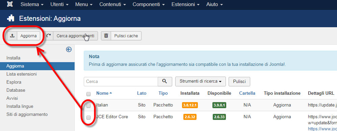Collapse sidebar with the left arrow icon
The width and height of the screenshot is (337, 131).
(69, 50)
